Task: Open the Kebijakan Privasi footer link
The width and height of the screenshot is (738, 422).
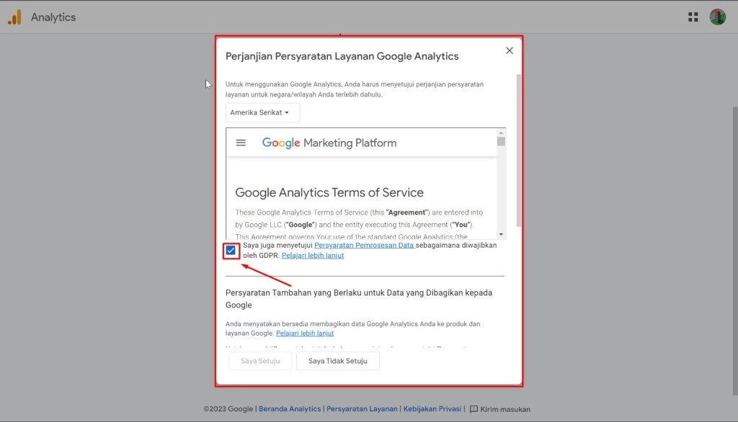Action: point(432,409)
